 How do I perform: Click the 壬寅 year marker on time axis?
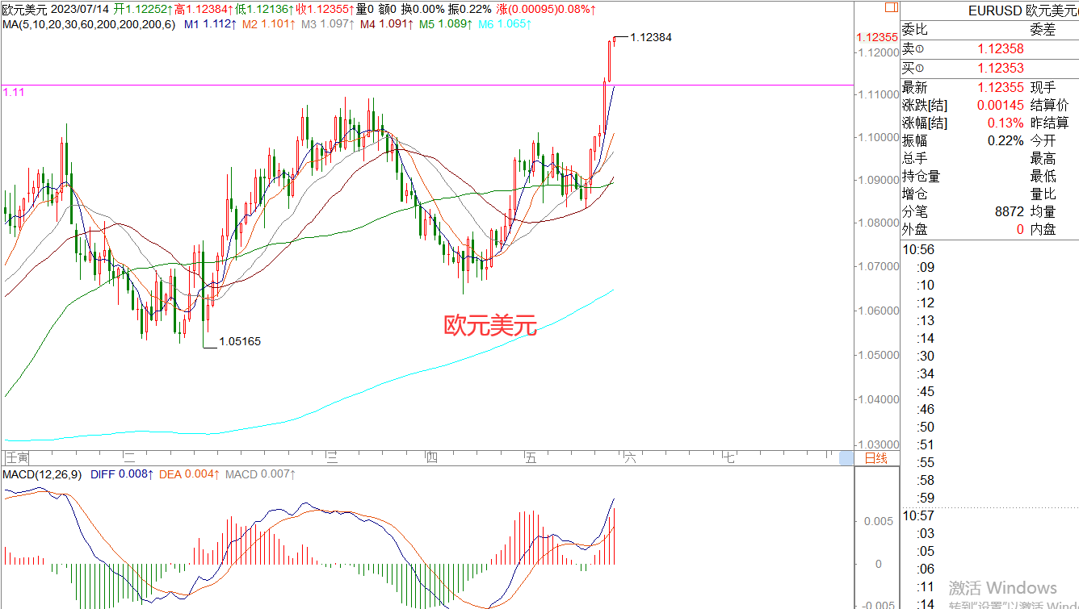pos(16,458)
